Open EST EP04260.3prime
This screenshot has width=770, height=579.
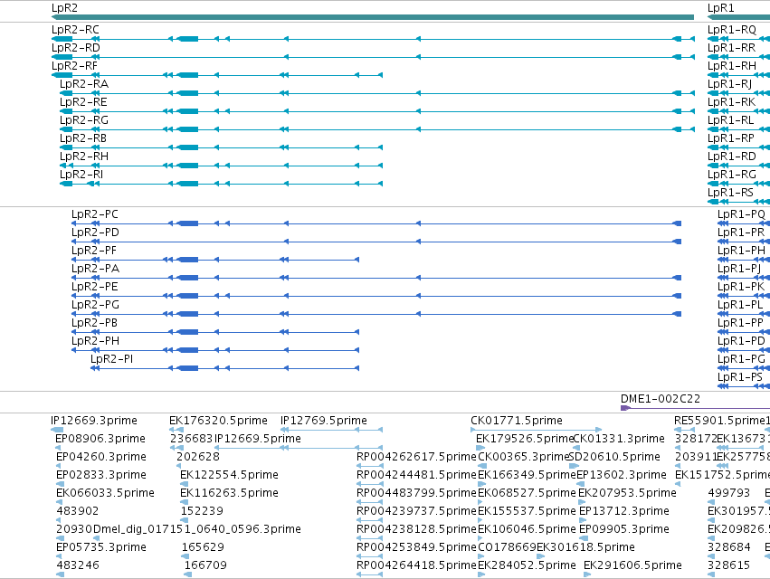[101, 457]
